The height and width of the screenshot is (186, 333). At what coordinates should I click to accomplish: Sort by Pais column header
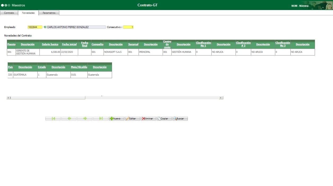(x=10, y=67)
